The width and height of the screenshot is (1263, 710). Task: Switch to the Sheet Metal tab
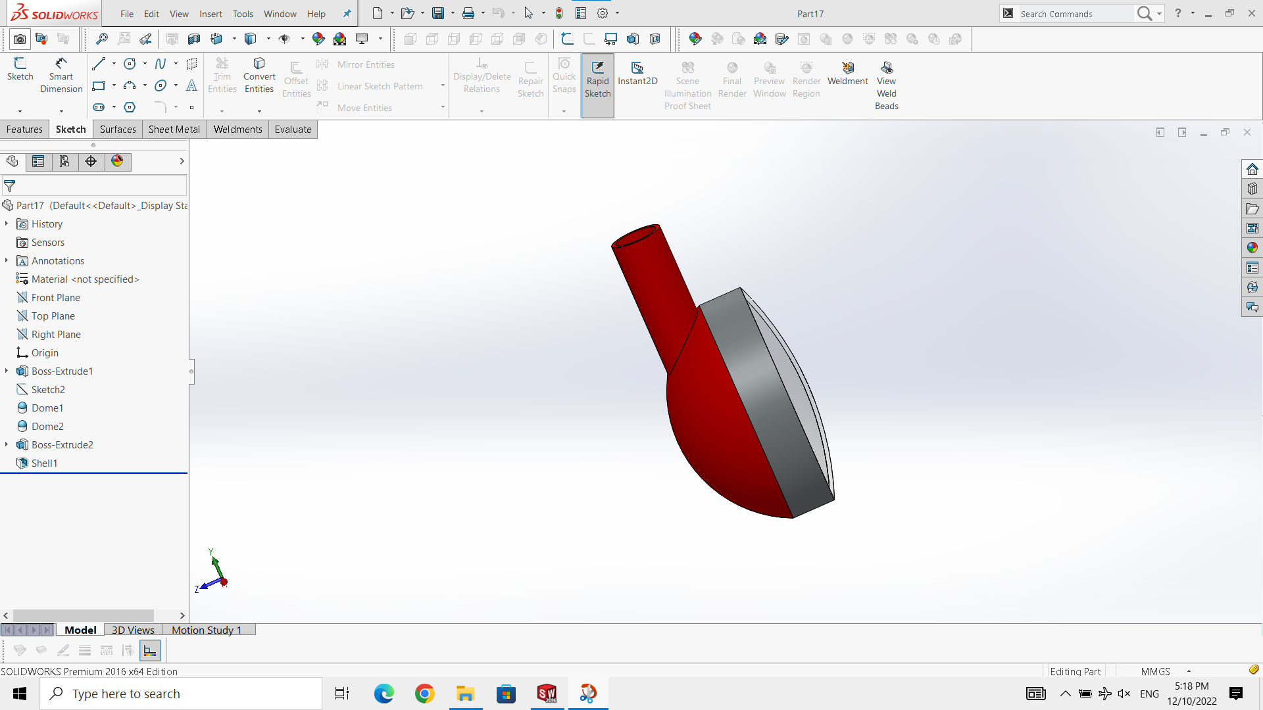[x=174, y=130]
